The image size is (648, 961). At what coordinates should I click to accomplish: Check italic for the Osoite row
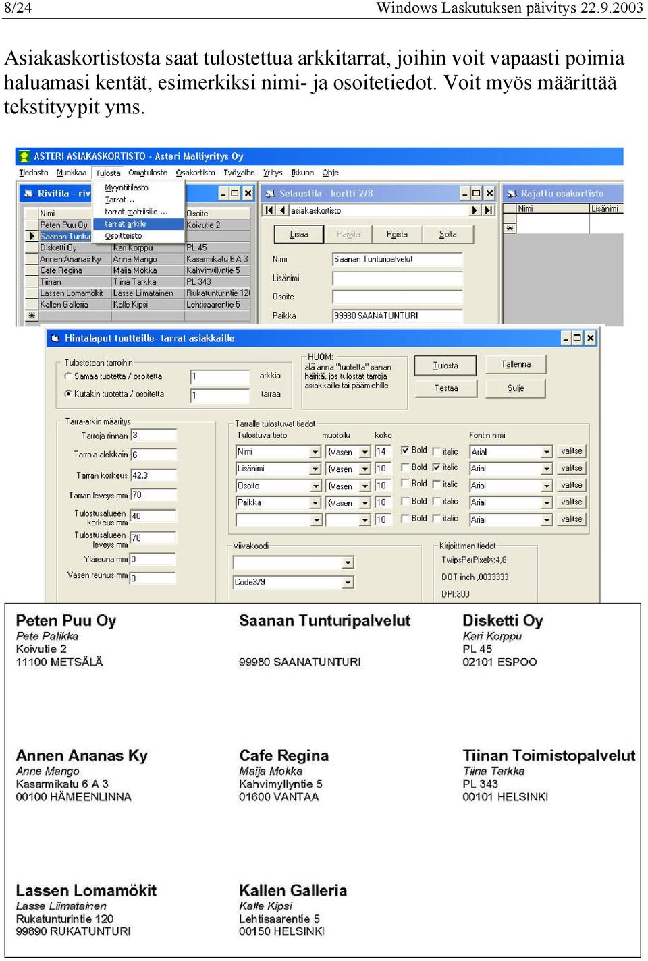pyautogui.click(x=437, y=484)
